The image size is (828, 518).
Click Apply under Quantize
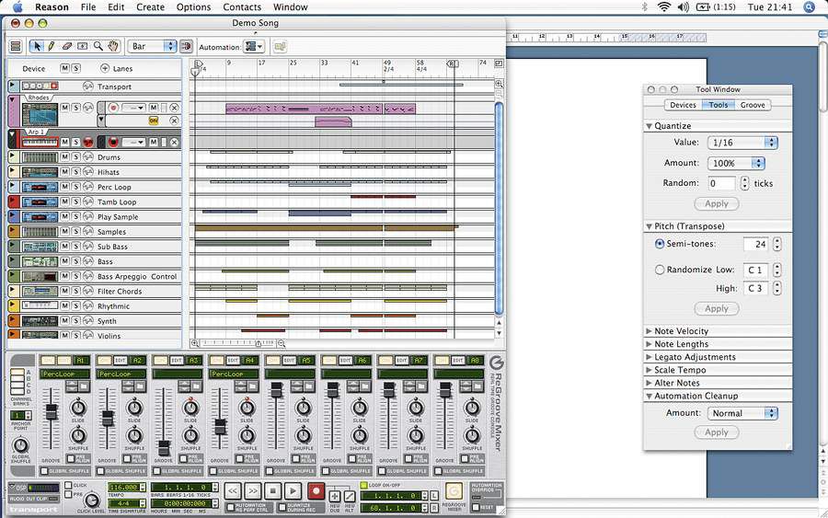pos(717,204)
